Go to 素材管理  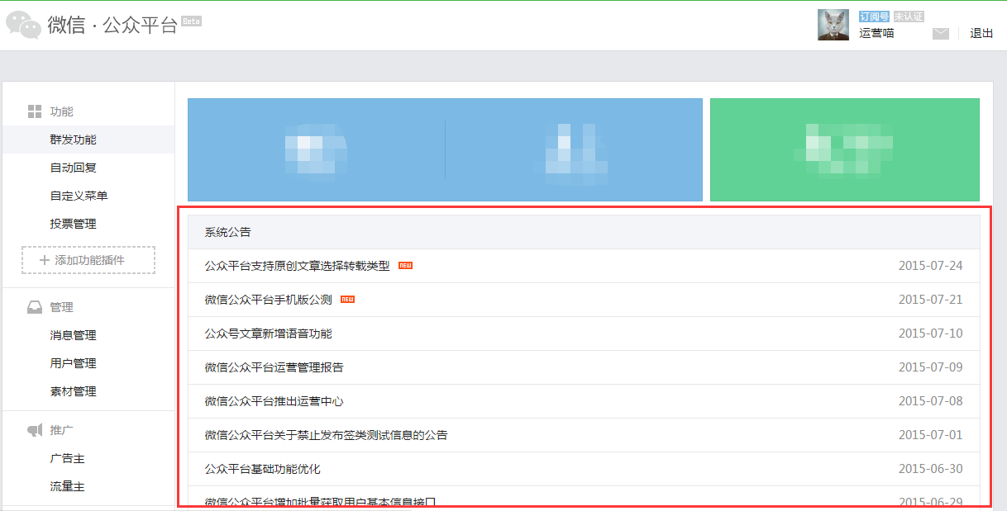click(x=73, y=391)
